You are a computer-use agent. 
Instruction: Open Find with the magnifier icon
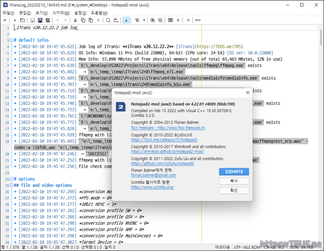(108, 20)
